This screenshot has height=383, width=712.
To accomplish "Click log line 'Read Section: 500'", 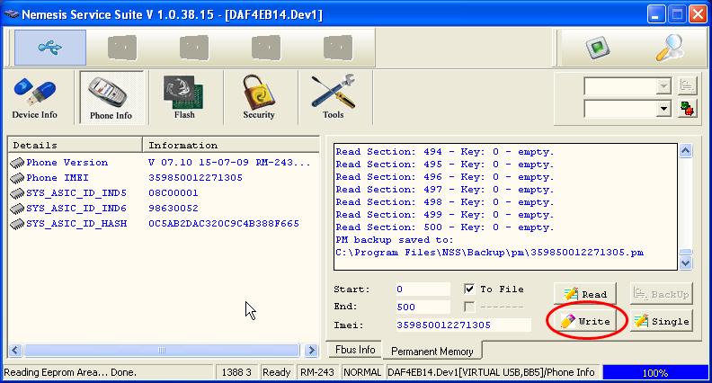I will (x=444, y=227).
